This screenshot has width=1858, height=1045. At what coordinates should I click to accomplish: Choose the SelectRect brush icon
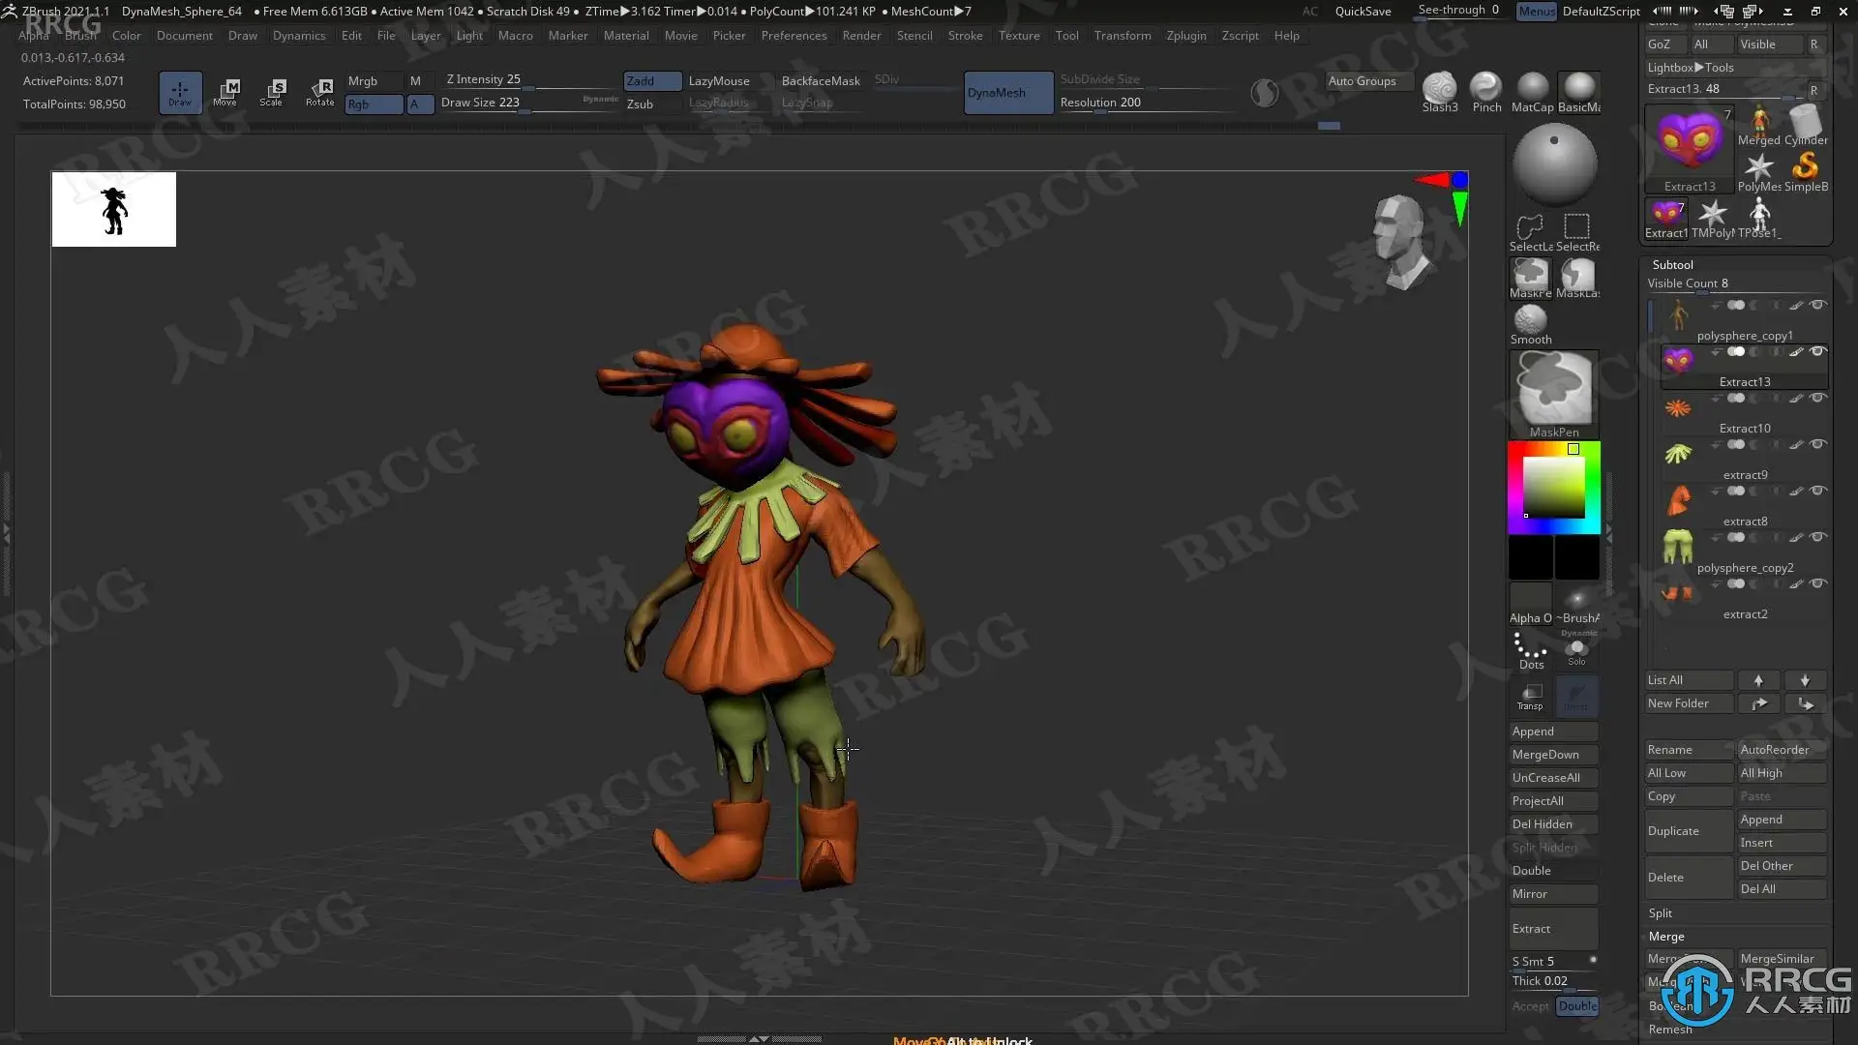click(x=1577, y=232)
